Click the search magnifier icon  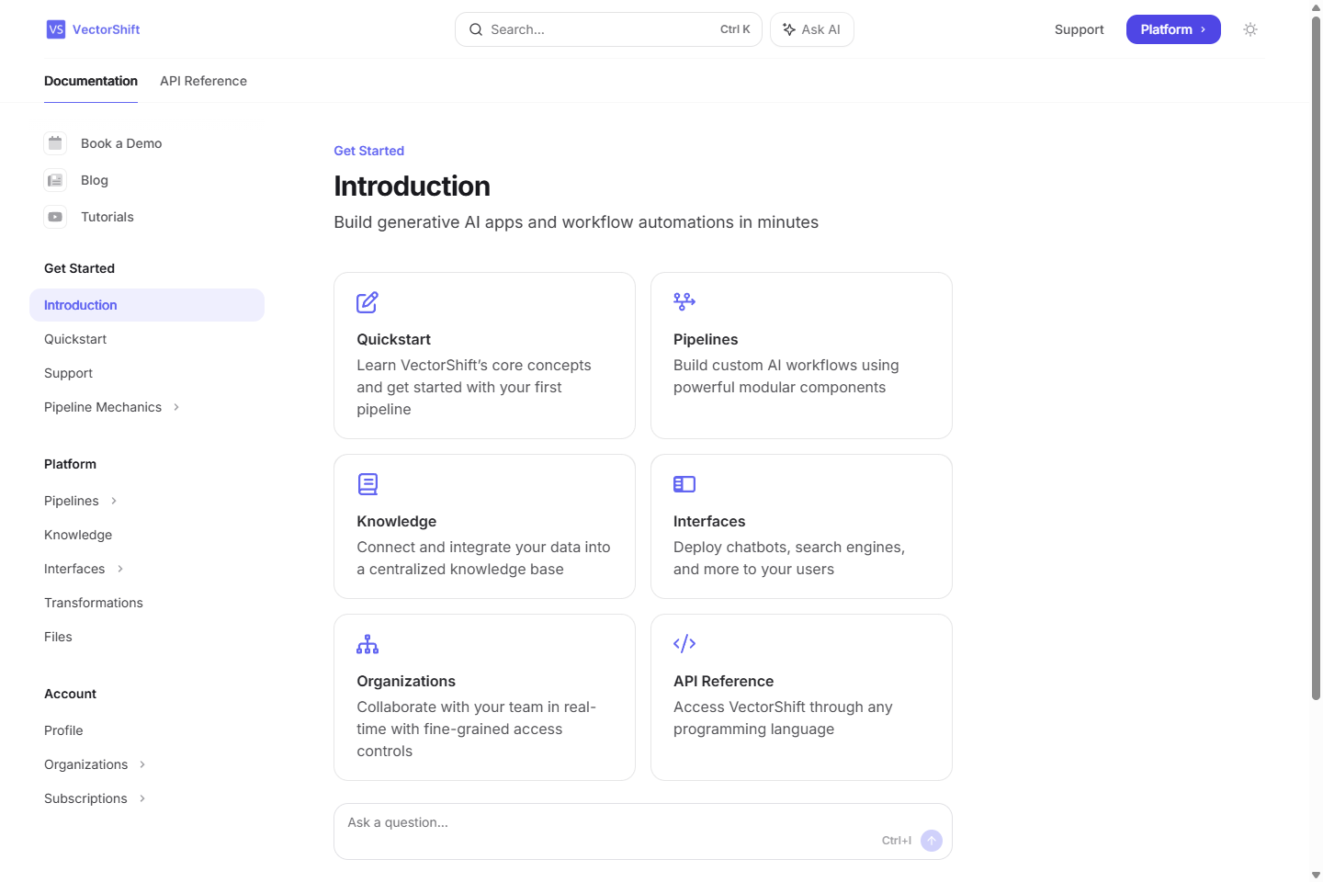click(476, 29)
